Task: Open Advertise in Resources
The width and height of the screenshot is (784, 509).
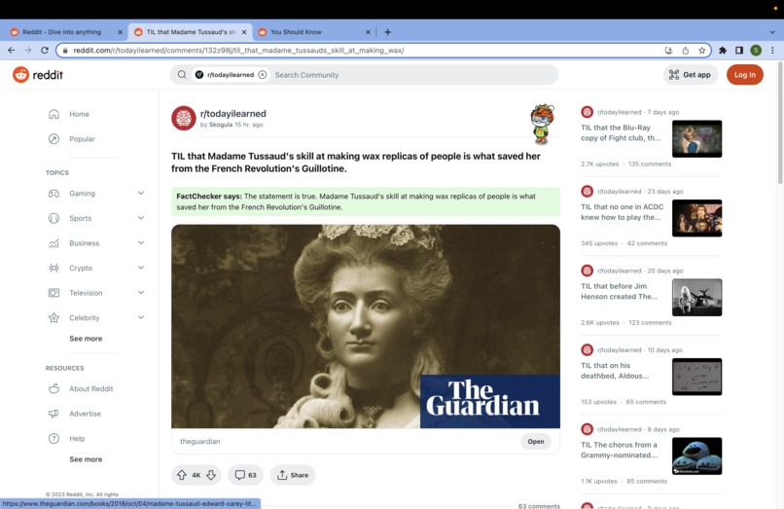Action: tap(85, 414)
